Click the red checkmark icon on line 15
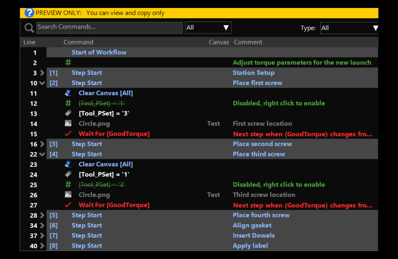This screenshot has width=398, height=259. [68, 134]
